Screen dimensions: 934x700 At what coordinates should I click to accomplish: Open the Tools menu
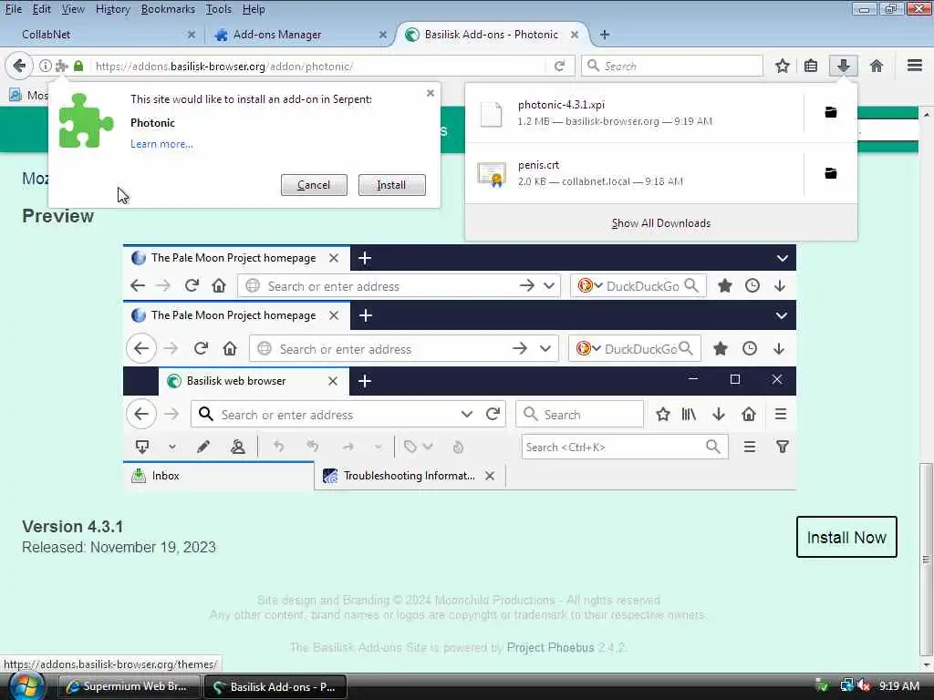click(218, 9)
